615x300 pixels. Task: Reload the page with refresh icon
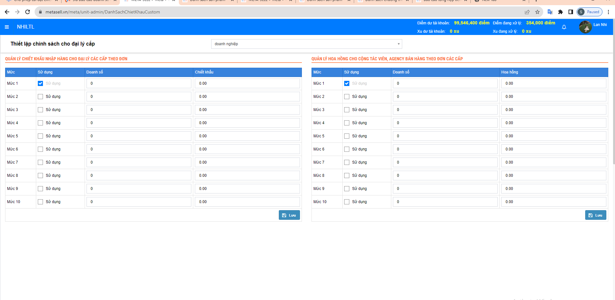tap(28, 12)
